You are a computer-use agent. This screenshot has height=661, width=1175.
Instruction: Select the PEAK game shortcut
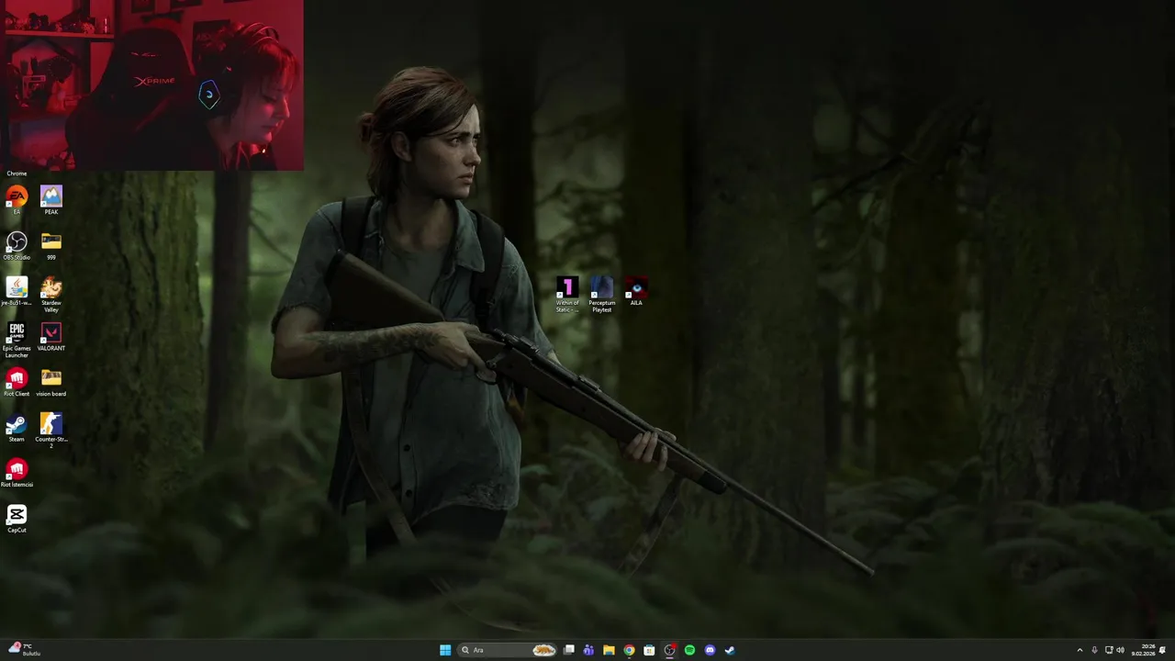(51, 200)
